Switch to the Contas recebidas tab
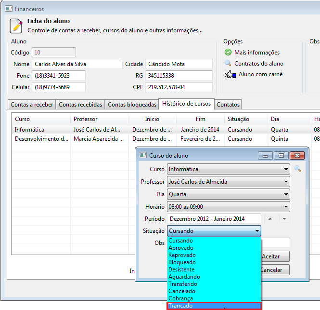Viewport: 320px width, 310px height. click(80, 105)
